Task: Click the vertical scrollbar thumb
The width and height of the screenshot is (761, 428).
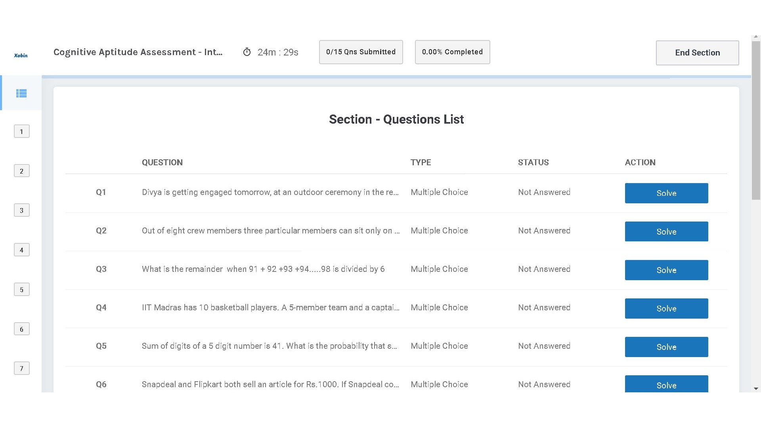Action: pyautogui.click(x=756, y=120)
